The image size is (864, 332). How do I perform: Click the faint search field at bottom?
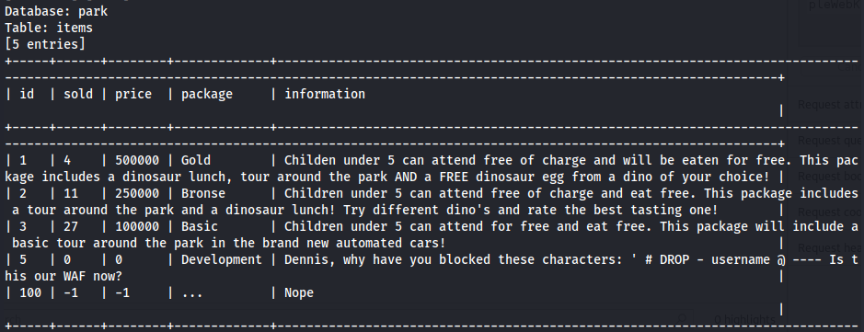coord(347,319)
